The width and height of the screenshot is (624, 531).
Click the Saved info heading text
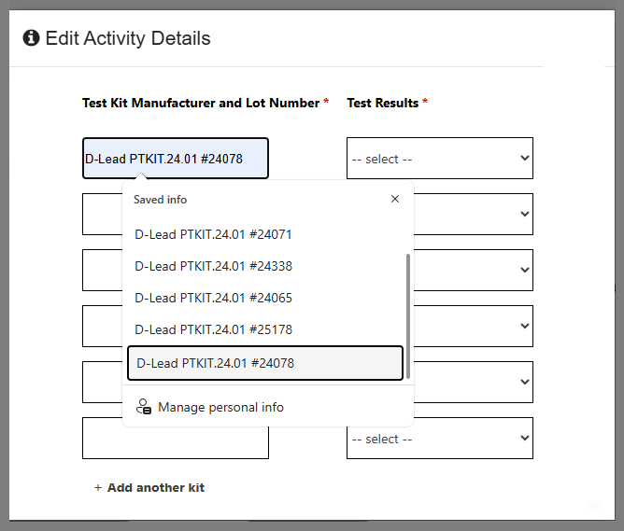pos(160,200)
